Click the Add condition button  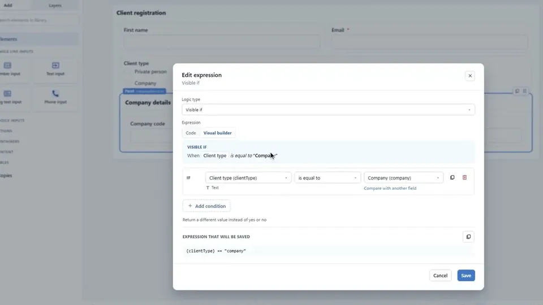coord(206,206)
